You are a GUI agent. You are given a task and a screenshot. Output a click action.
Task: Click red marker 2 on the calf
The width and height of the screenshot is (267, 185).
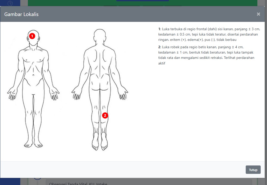click(x=105, y=115)
